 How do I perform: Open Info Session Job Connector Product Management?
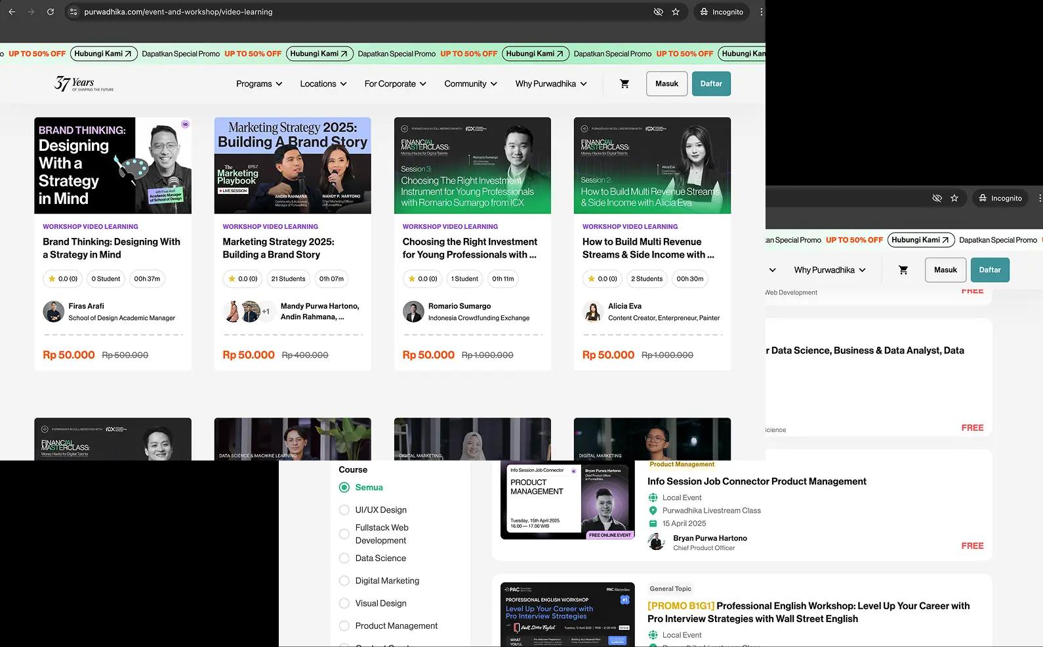coord(756,481)
